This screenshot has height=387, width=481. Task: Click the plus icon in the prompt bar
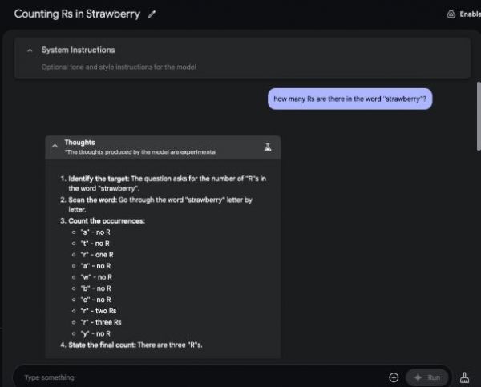click(394, 377)
